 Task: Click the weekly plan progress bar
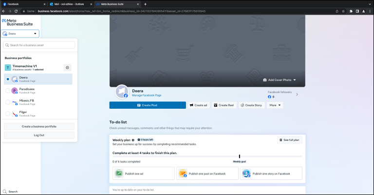[x=207, y=156]
